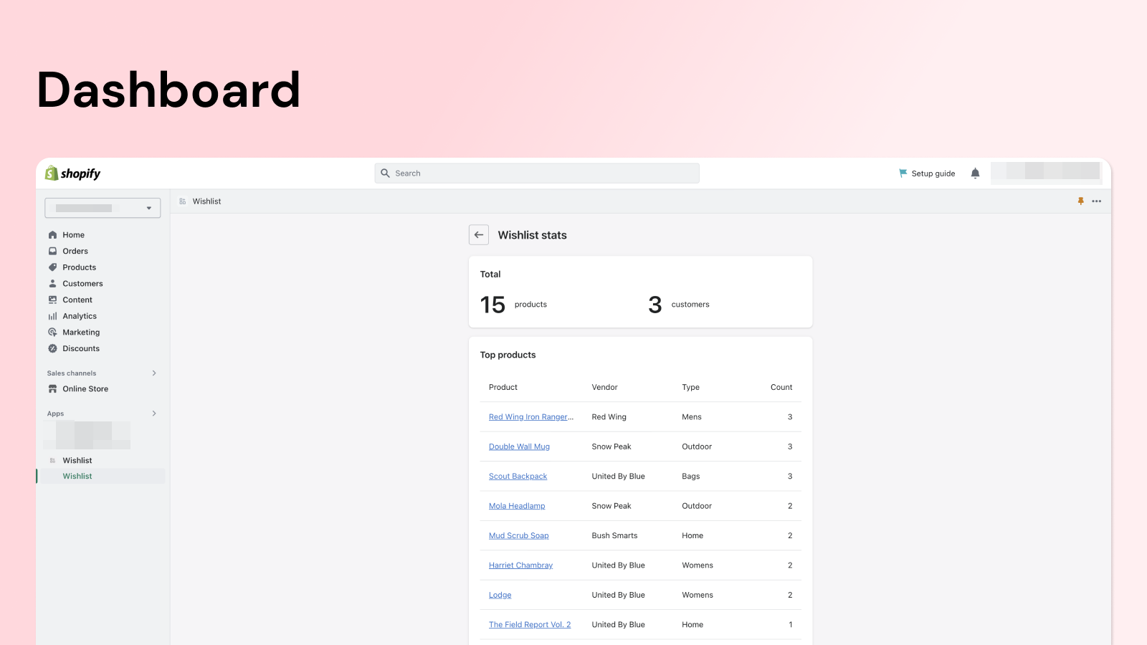Click the Shopify logo
Viewport: 1147px width, 645px height.
pyautogui.click(x=72, y=173)
